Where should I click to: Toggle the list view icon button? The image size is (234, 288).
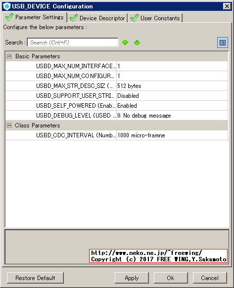coord(223,42)
